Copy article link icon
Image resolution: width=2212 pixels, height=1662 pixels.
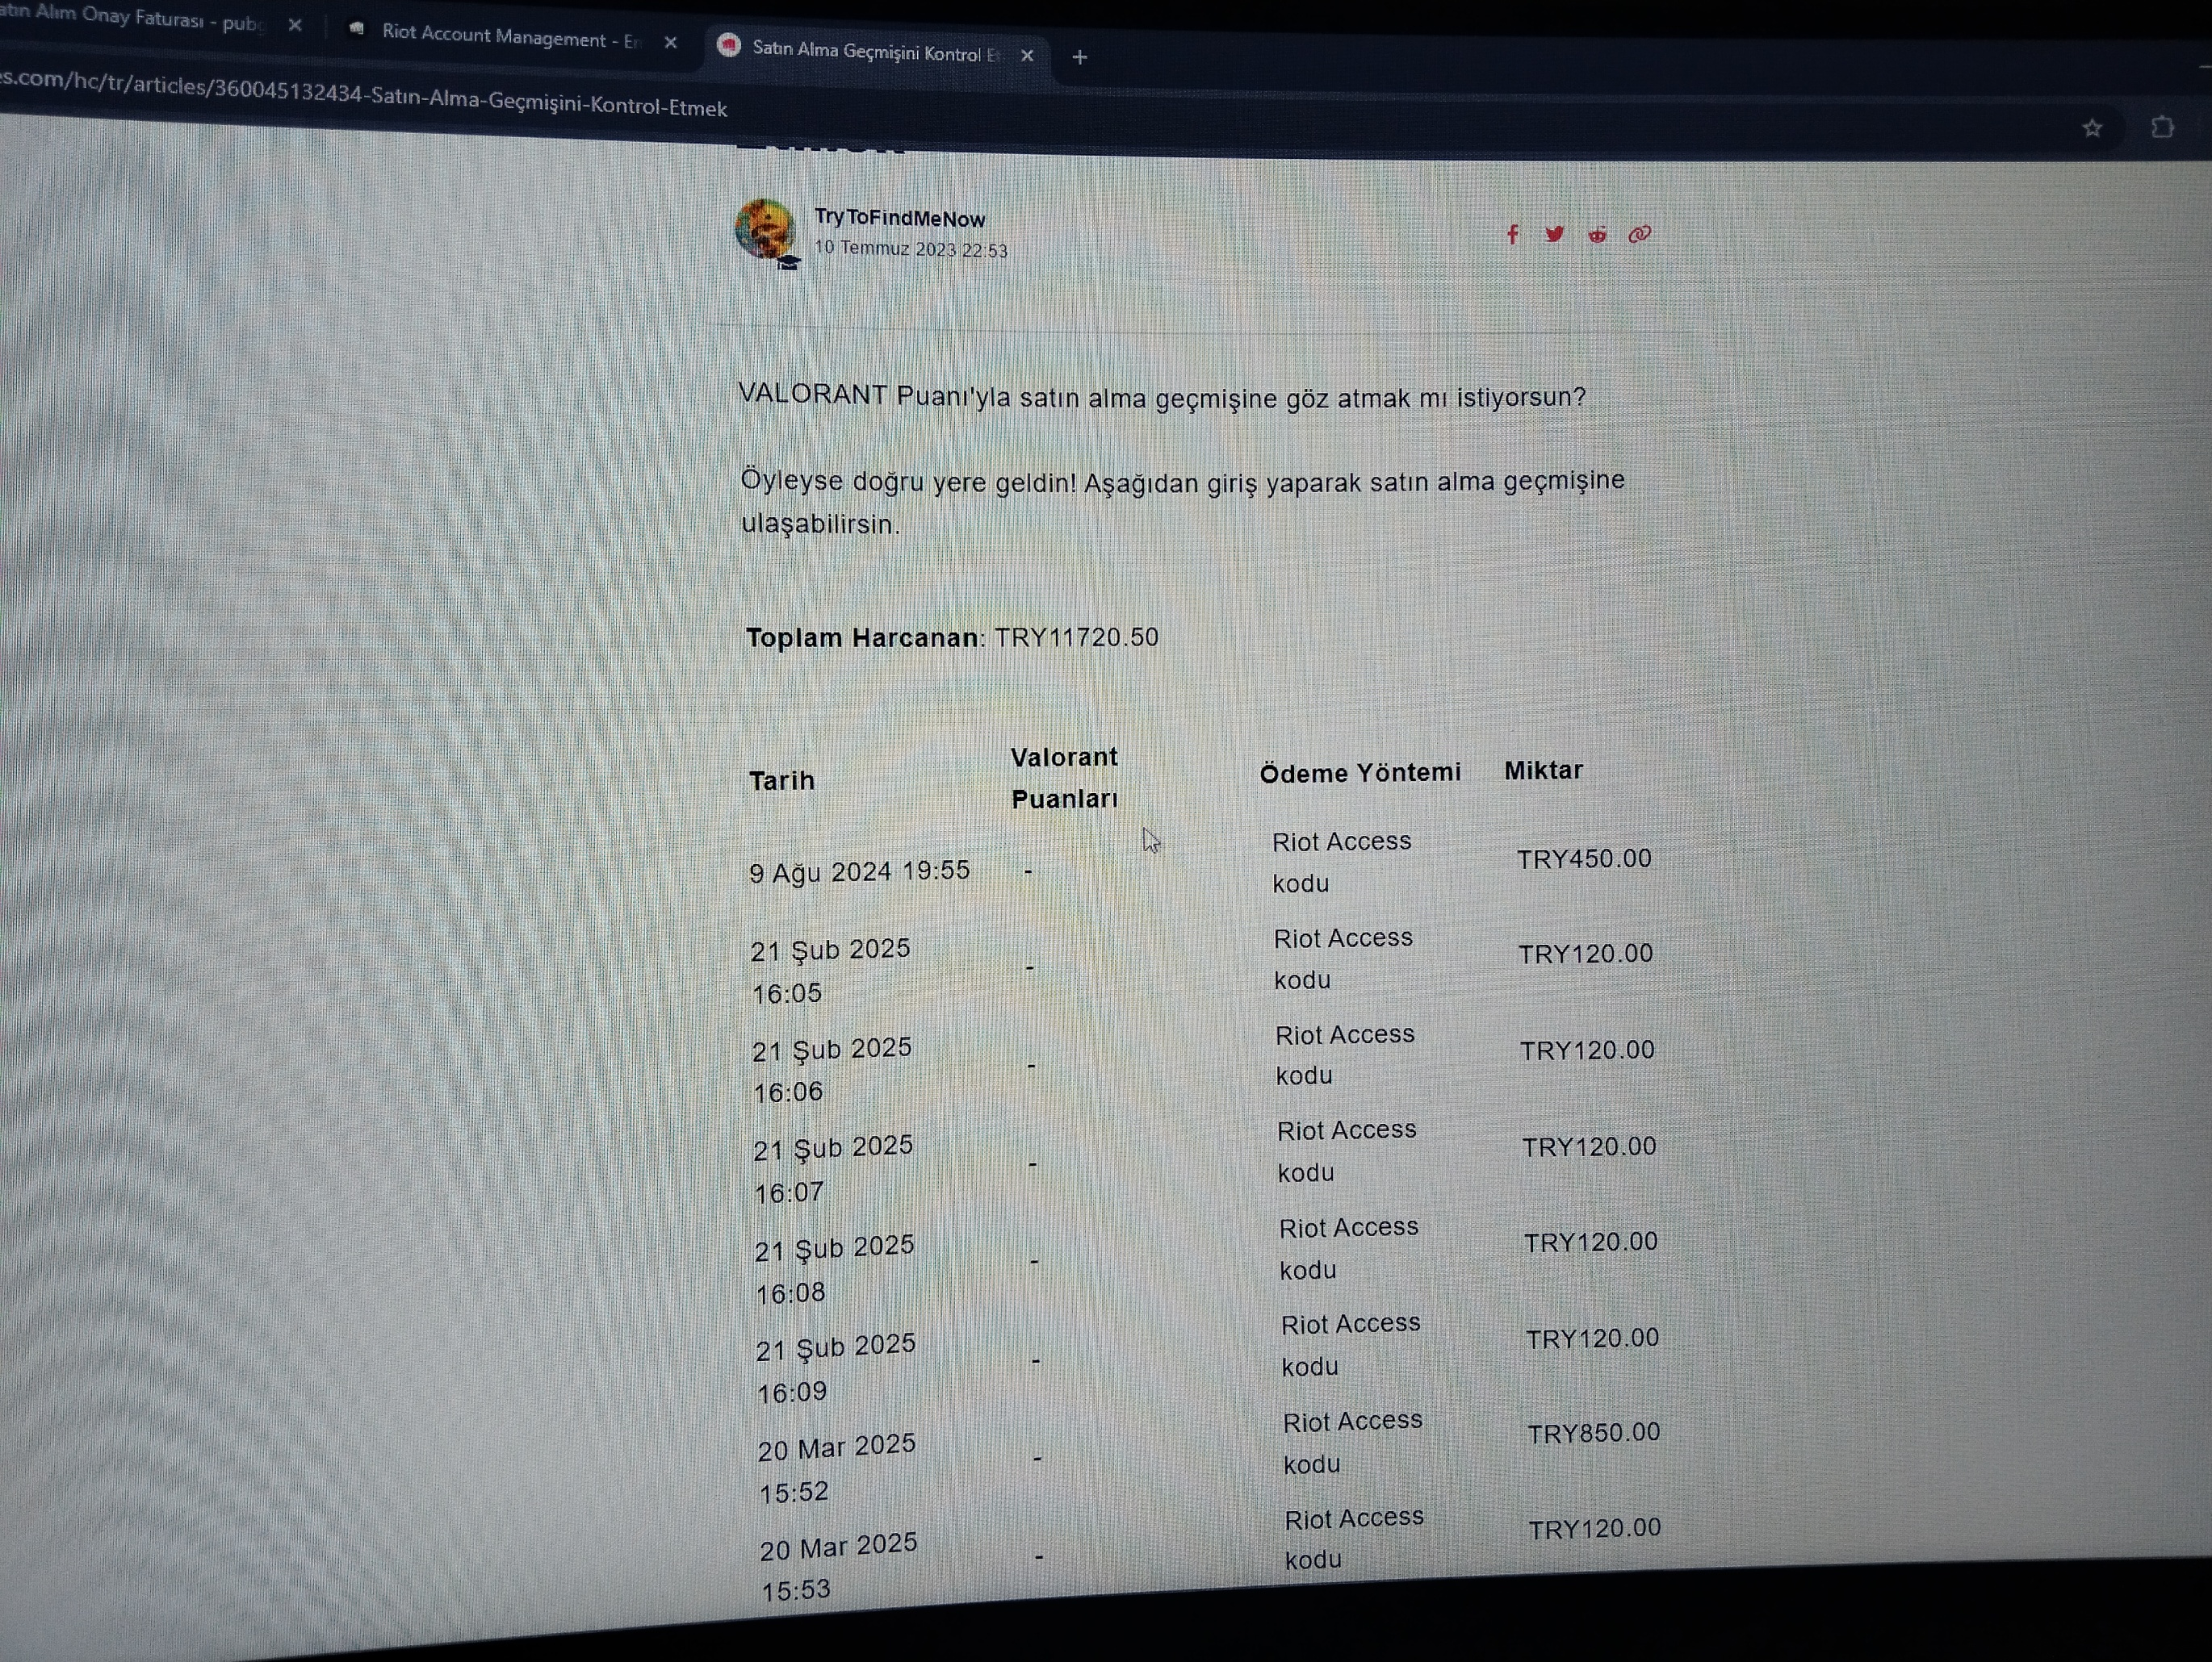click(x=1640, y=235)
